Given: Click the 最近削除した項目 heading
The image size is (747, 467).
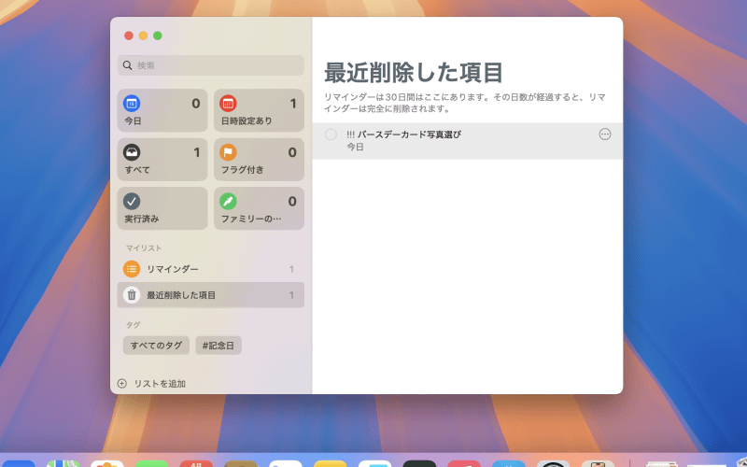Looking at the screenshot, I should pos(414,73).
